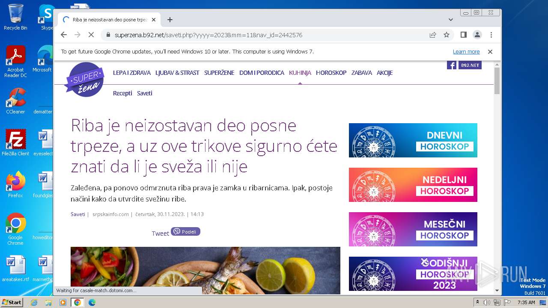Screen dimensions: 548x308
Task: Open the Facebook icon in header
Action: (x=451, y=65)
